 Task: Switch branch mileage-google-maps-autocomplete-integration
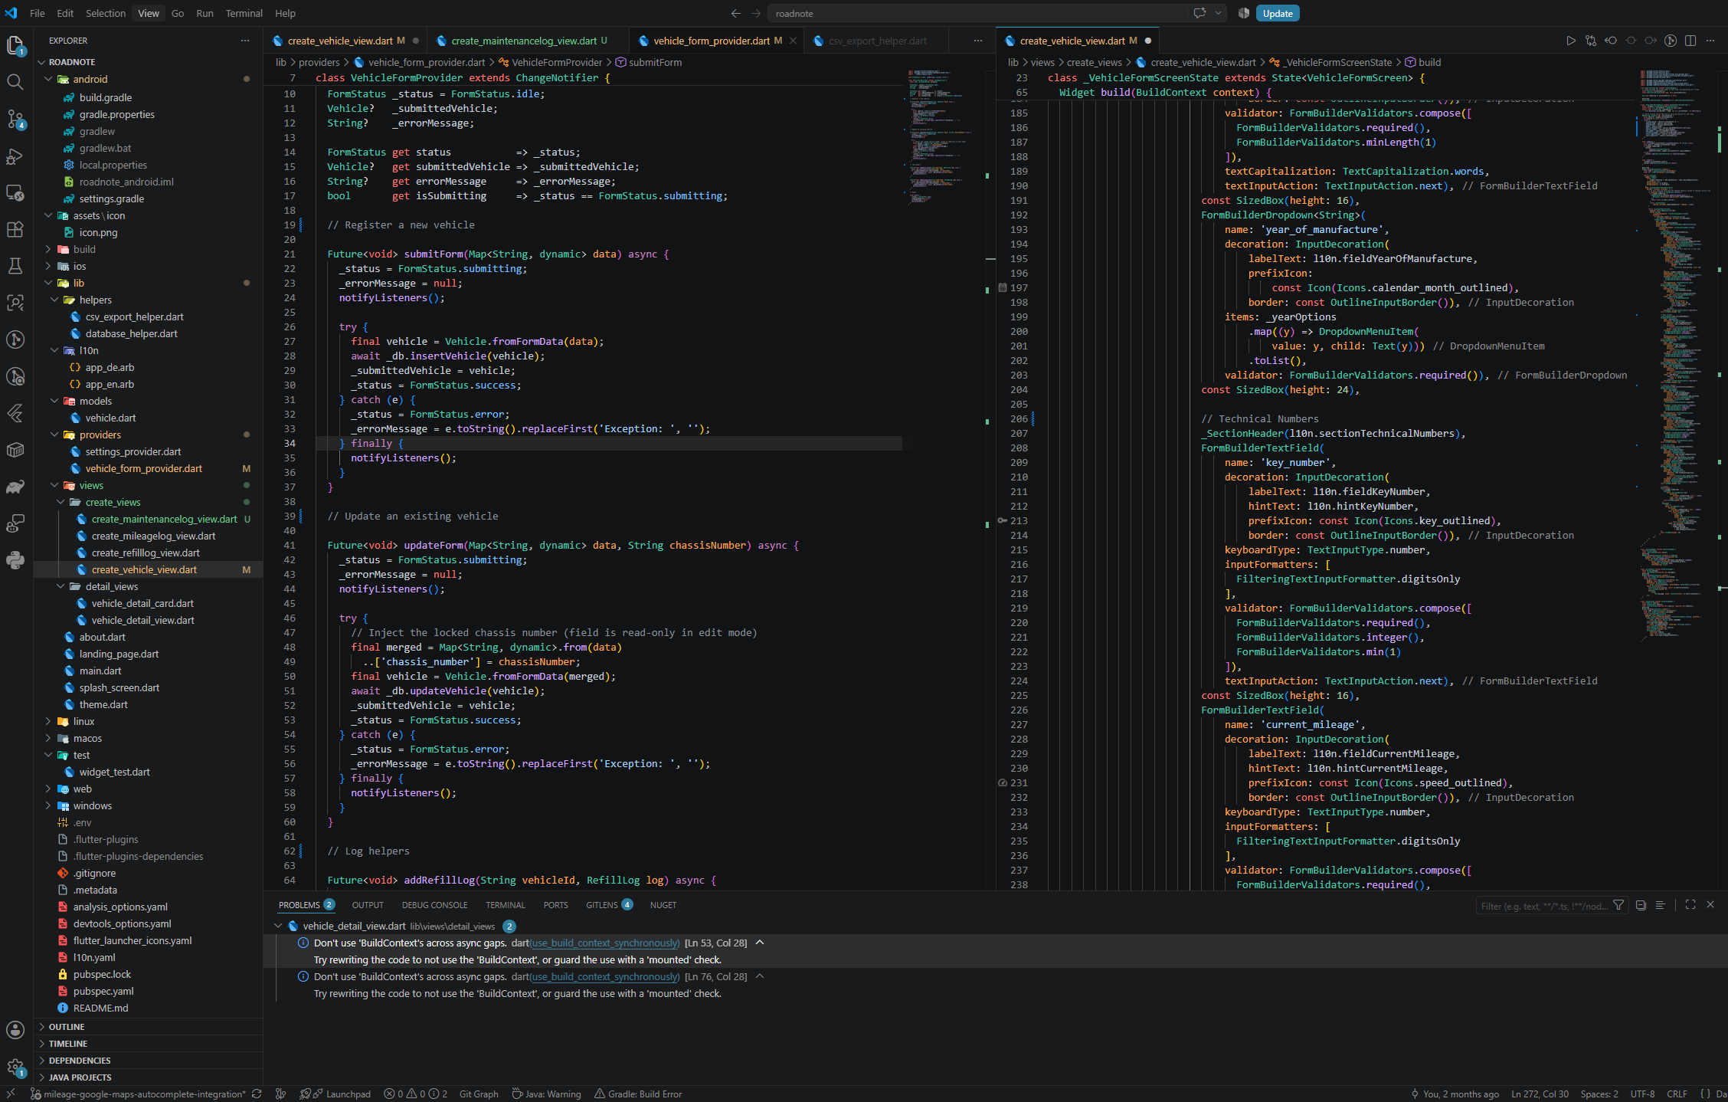[x=138, y=1094]
